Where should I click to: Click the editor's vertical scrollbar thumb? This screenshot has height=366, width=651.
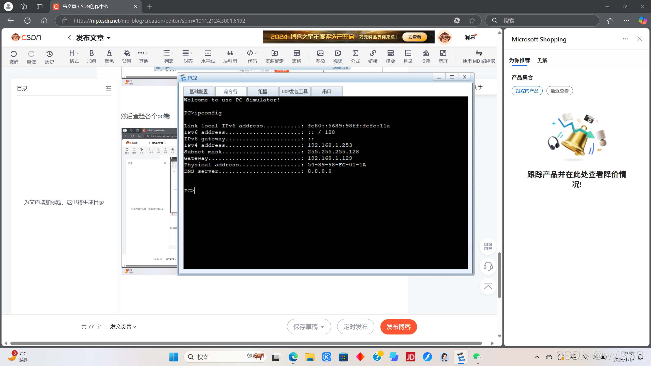[499, 274]
